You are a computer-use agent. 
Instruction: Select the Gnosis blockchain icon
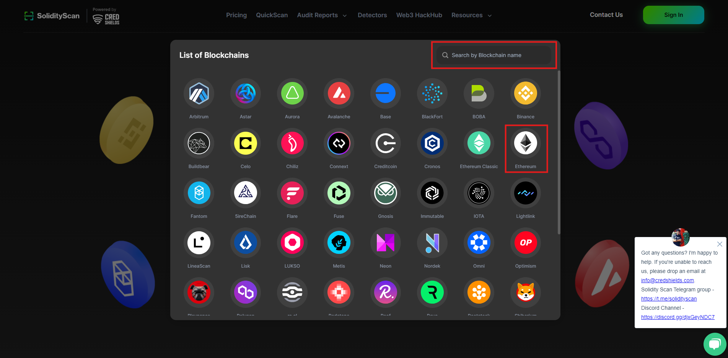[385, 193]
